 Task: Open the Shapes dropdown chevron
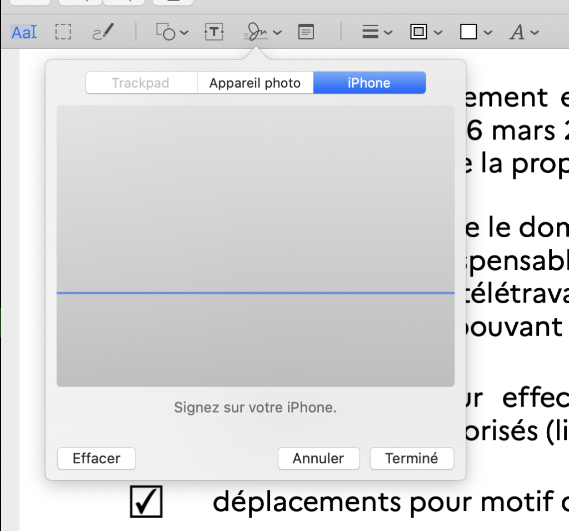(184, 33)
